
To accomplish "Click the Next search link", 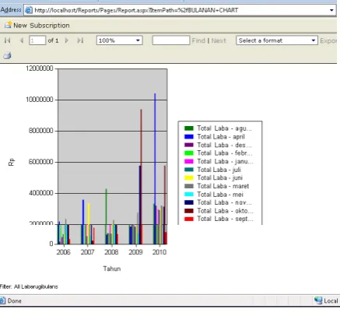I will tap(219, 40).
